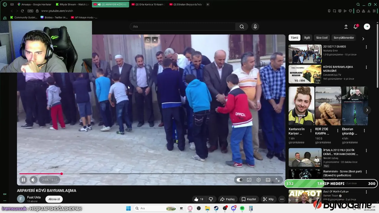Viewport: 379px width, 213px height.
Task: Pause the YouTube video
Action: click(23, 180)
